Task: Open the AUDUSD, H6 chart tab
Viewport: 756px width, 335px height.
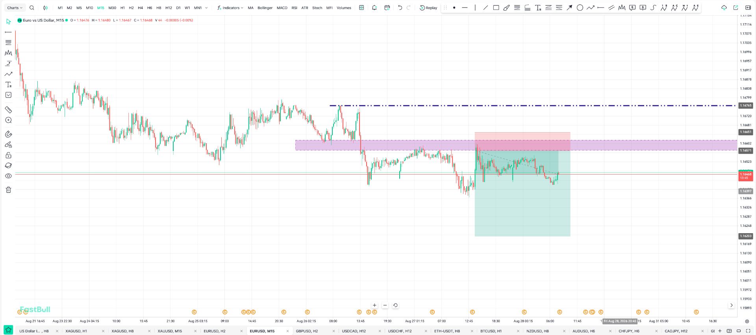Action: [584, 331]
